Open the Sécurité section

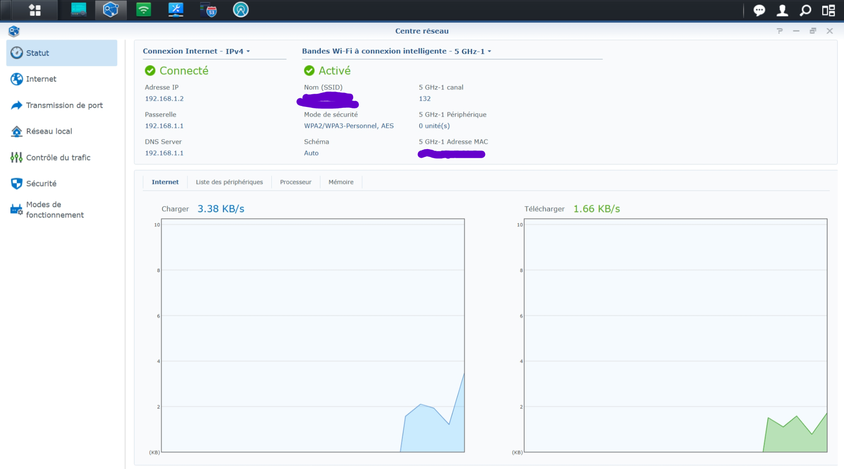[41, 184]
